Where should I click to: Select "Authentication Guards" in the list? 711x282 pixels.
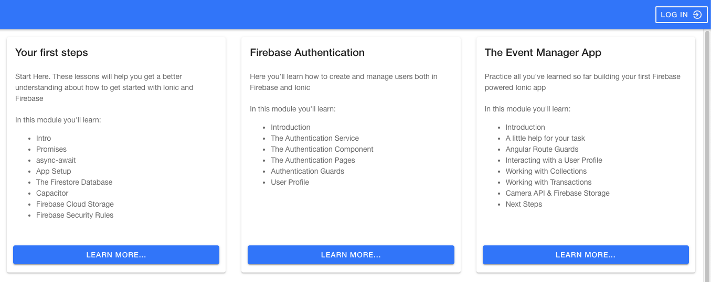pyautogui.click(x=307, y=171)
